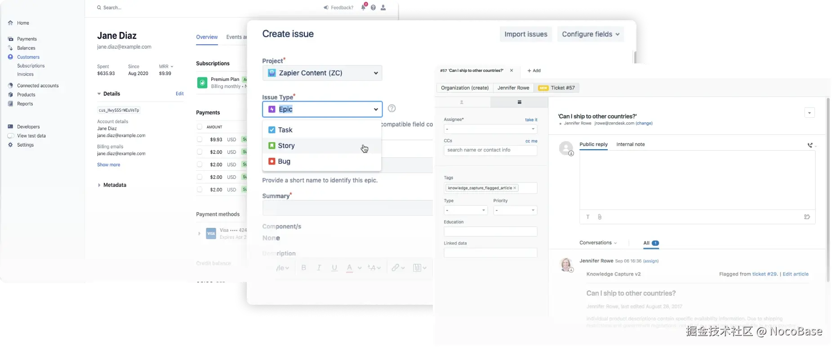
Task: Open ticket options dropdown beside subject
Action: tap(809, 113)
